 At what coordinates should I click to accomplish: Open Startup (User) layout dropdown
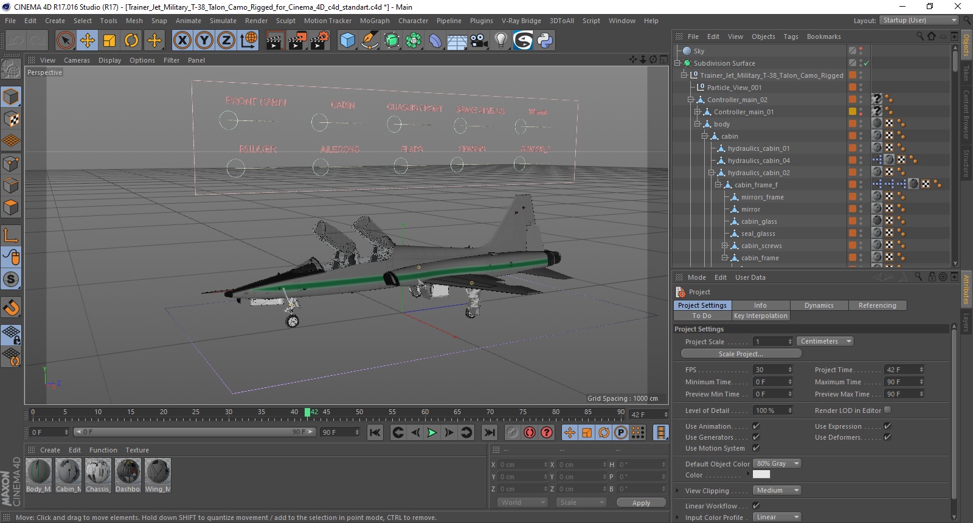(x=919, y=20)
